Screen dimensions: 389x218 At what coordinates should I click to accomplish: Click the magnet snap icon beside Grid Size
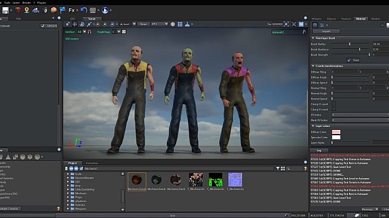tap(90, 32)
